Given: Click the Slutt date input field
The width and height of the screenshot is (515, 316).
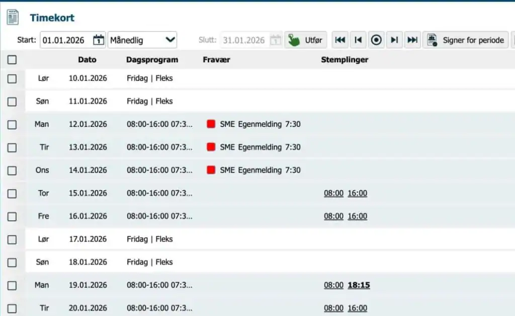Looking at the screenshot, I should [x=245, y=40].
